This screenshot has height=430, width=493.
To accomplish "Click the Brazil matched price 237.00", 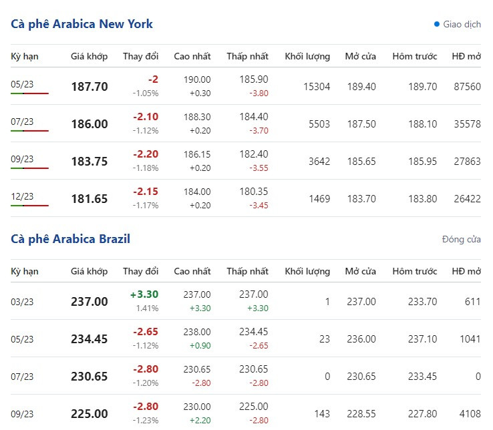I will click(x=90, y=301).
